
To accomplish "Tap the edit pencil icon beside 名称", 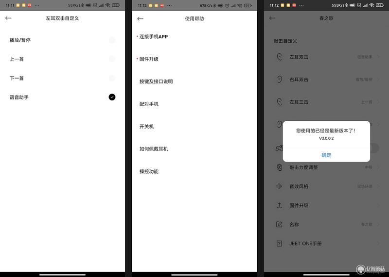I will 279,224.
